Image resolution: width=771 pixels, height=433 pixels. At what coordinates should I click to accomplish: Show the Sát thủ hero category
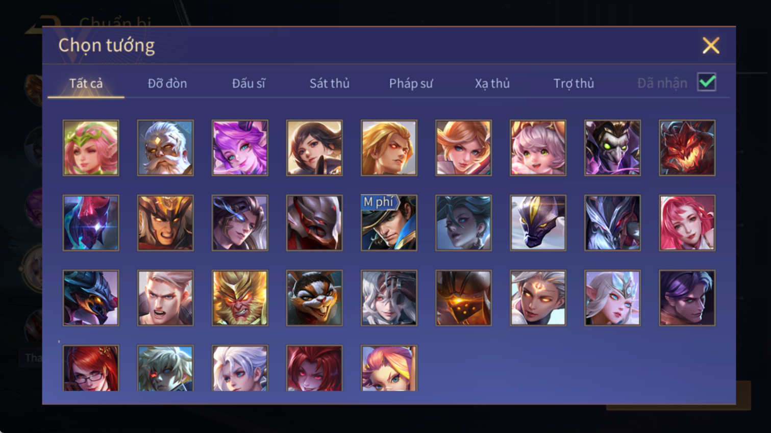pos(330,83)
